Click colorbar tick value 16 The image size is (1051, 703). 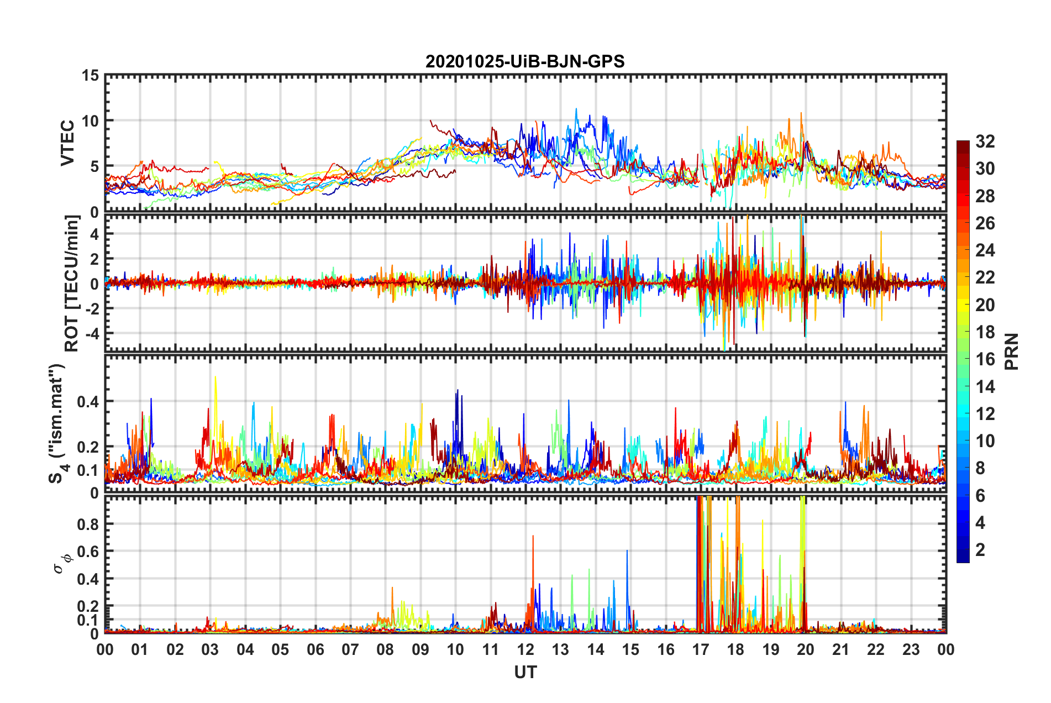985,359
